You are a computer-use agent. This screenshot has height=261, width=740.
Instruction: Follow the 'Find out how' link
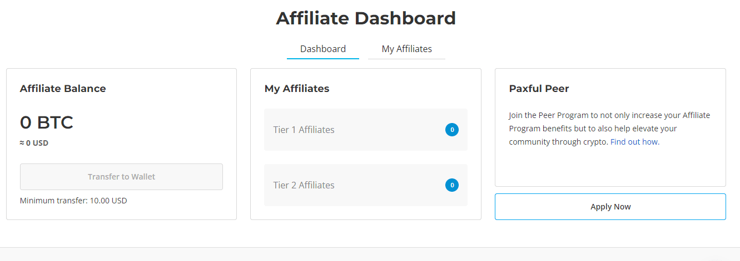pos(634,142)
